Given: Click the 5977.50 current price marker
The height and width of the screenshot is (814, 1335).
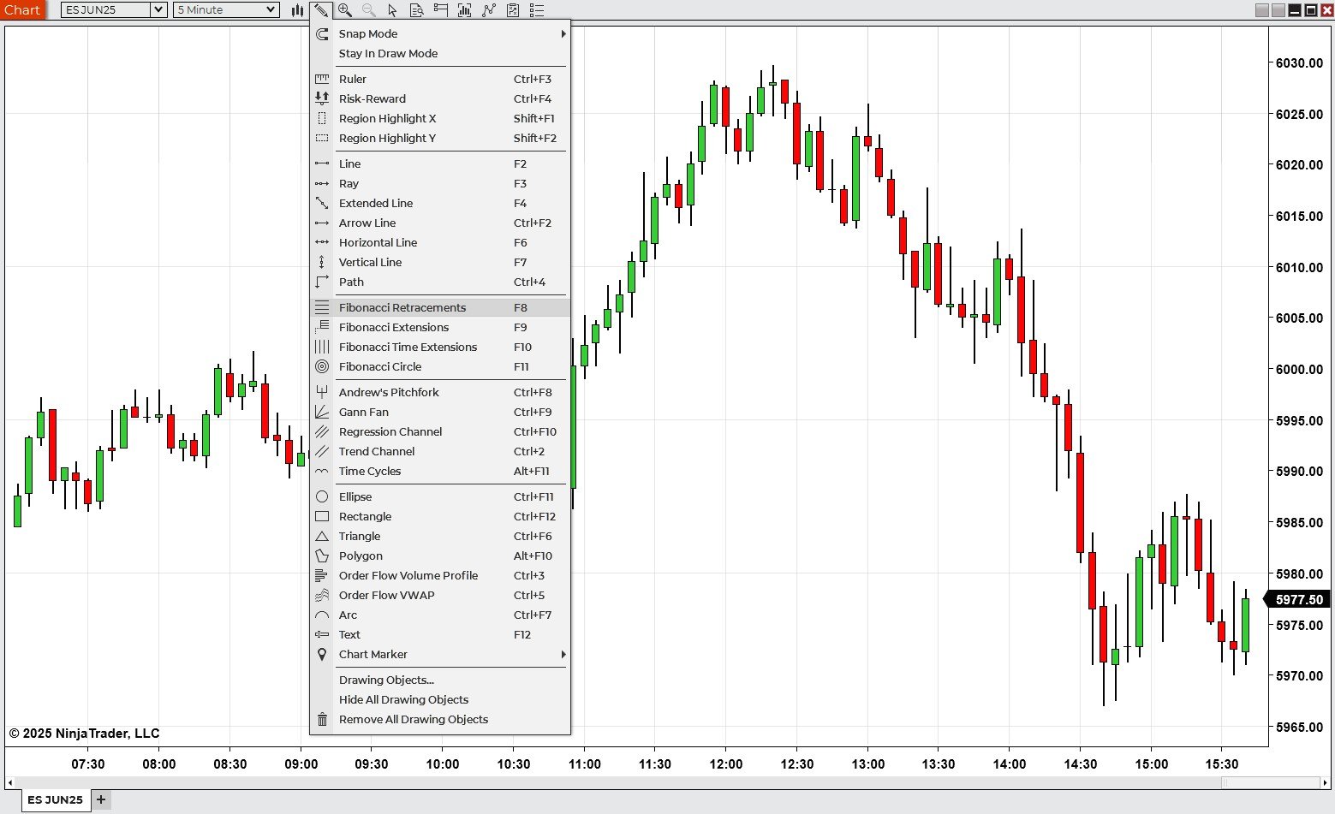Looking at the screenshot, I should pyautogui.click(x=1298, y=599).
